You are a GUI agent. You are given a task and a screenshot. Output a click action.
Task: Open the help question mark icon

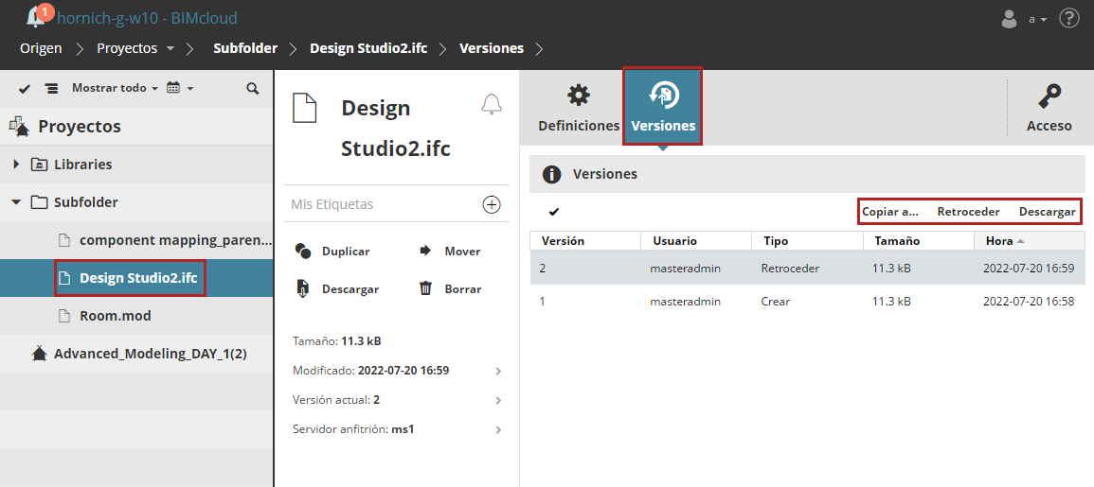pos(1069,18)
